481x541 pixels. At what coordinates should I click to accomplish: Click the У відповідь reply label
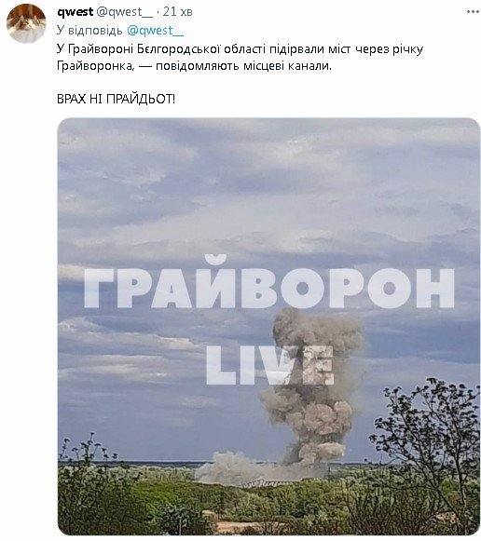[x=89, y=31]
